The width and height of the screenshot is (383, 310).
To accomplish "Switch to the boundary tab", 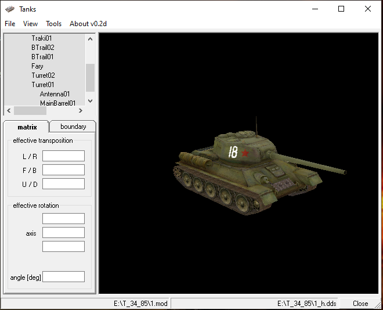I will 73,127.
